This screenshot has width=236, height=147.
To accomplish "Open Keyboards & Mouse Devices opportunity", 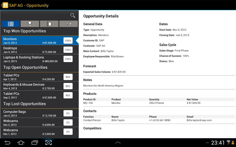I will click(40, 86).
